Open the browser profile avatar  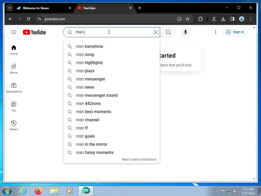pos(242,19)
